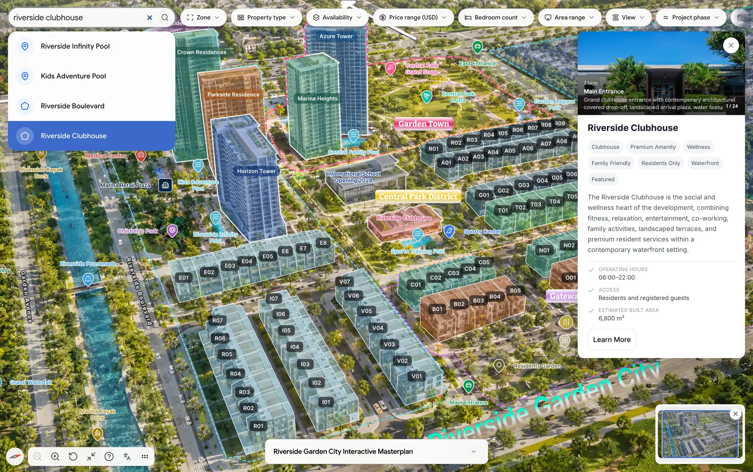Click the Waterfront tag
Screen dimensions: 753x472
tap(705, 163)
